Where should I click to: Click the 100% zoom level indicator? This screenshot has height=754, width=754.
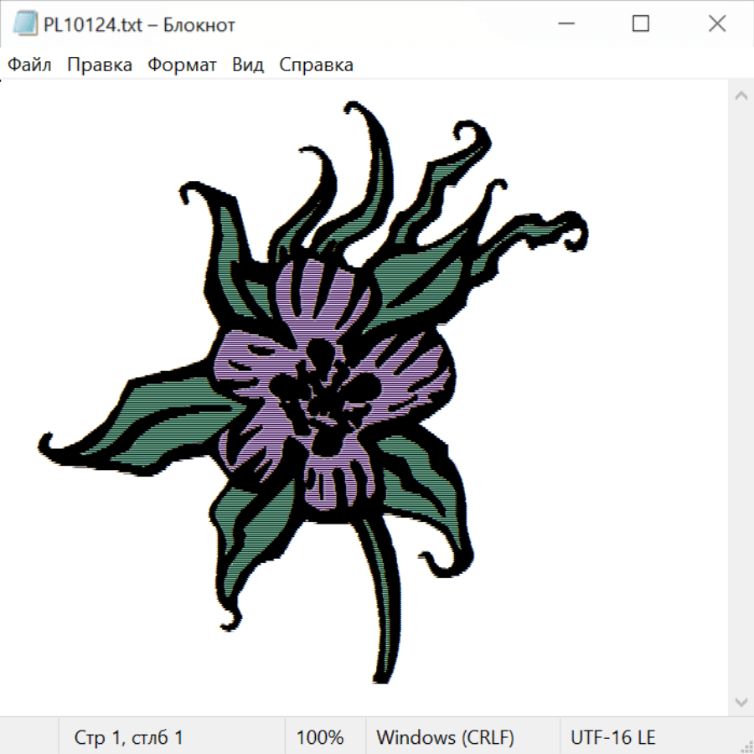pos(320,737)
